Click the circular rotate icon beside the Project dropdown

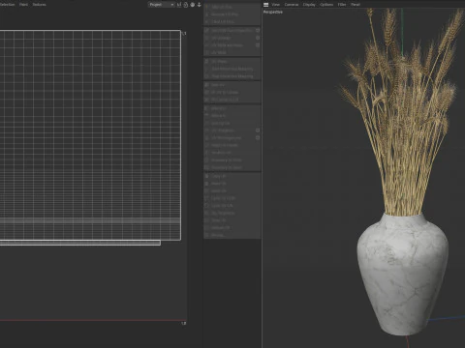(186, 5)
